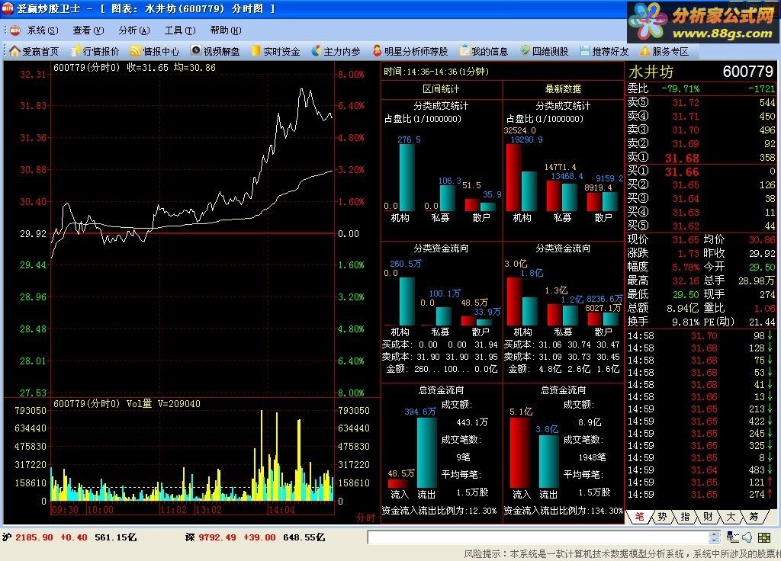Click the 换手 9.81% value
781x561 pixels.
point(686,322)
